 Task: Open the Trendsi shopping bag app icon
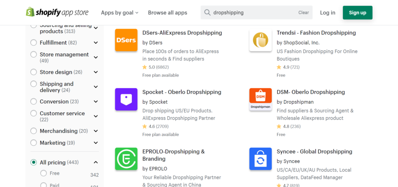point(260,40)
